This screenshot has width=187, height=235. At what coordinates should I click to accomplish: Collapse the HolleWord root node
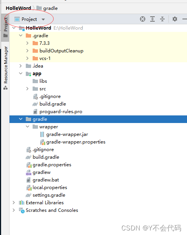point(14,28)
